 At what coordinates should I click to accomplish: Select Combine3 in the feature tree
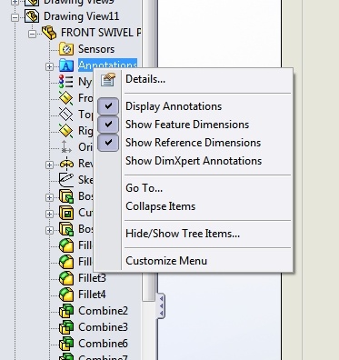pyautogui.click(x=103, y=327)
